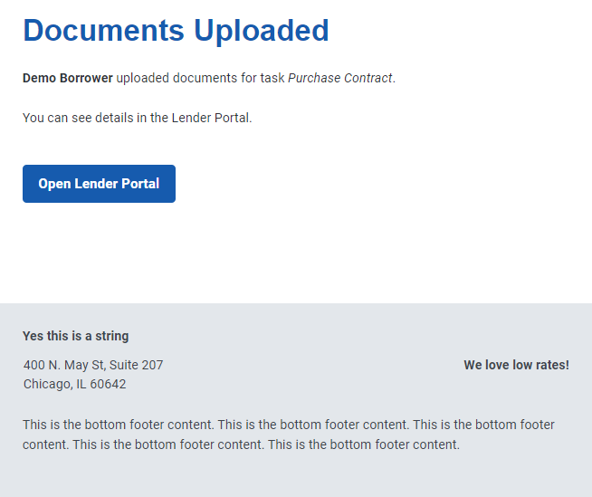Click the Documents Uploaded heading
The height and width of the screenshot is (497, 592).
[176, 31]
